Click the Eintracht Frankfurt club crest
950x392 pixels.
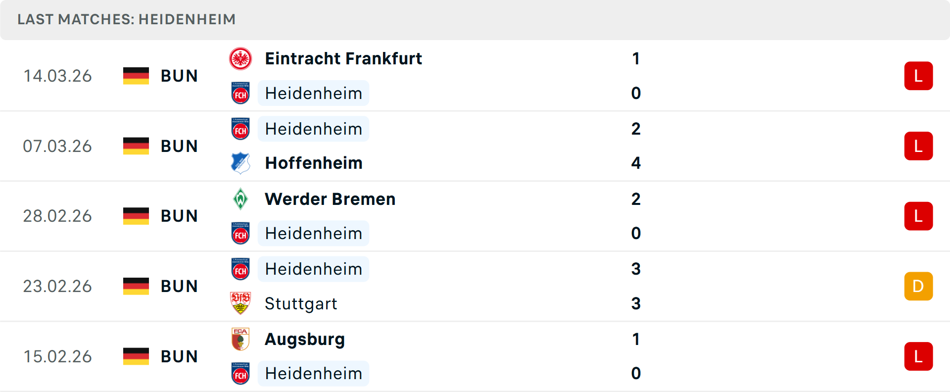pos(240,59)
